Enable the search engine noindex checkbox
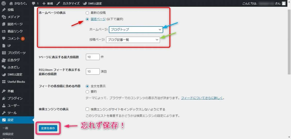 click(88, 109)
